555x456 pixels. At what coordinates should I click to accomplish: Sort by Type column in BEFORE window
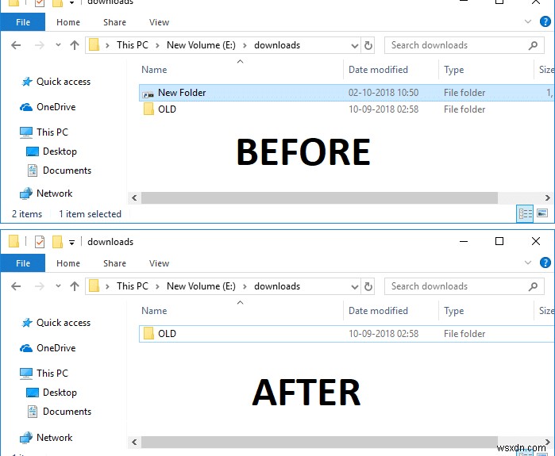point(454,70)
